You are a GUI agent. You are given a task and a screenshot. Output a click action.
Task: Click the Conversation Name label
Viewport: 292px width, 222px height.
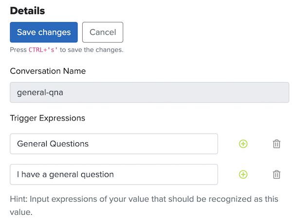tap(48, 71)
